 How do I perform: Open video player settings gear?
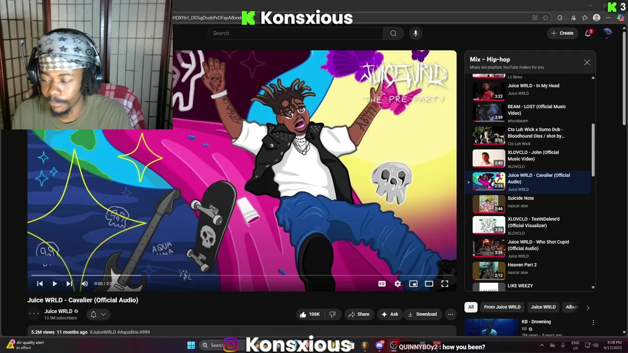click(397, 284)
